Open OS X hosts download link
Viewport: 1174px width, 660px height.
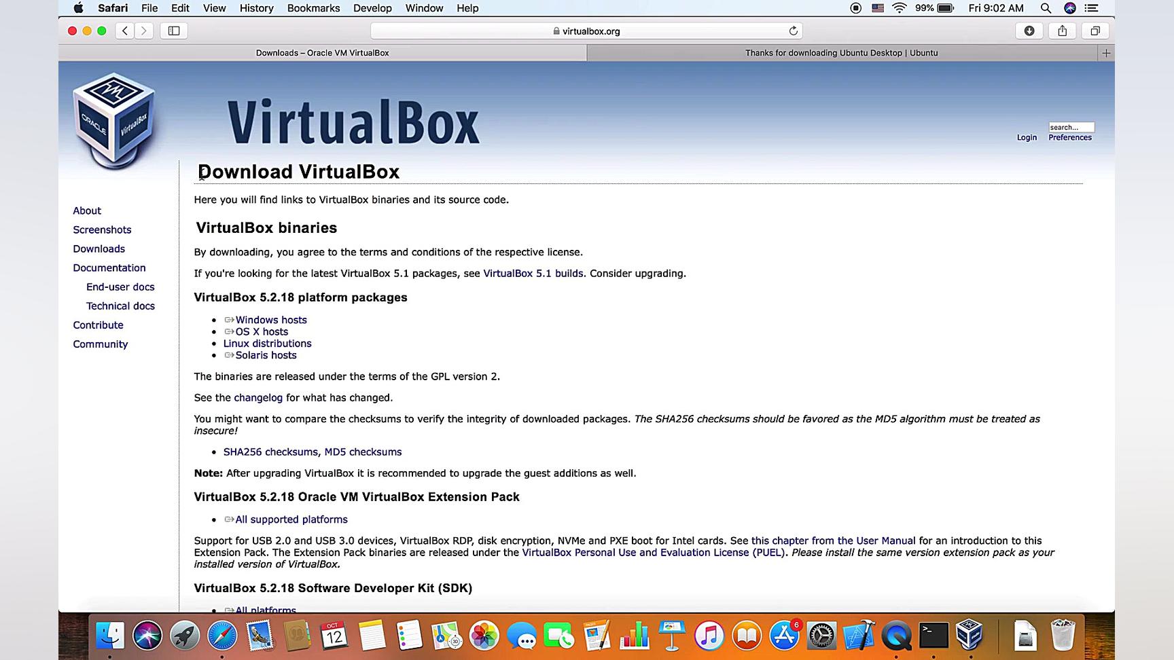(262, 331)
